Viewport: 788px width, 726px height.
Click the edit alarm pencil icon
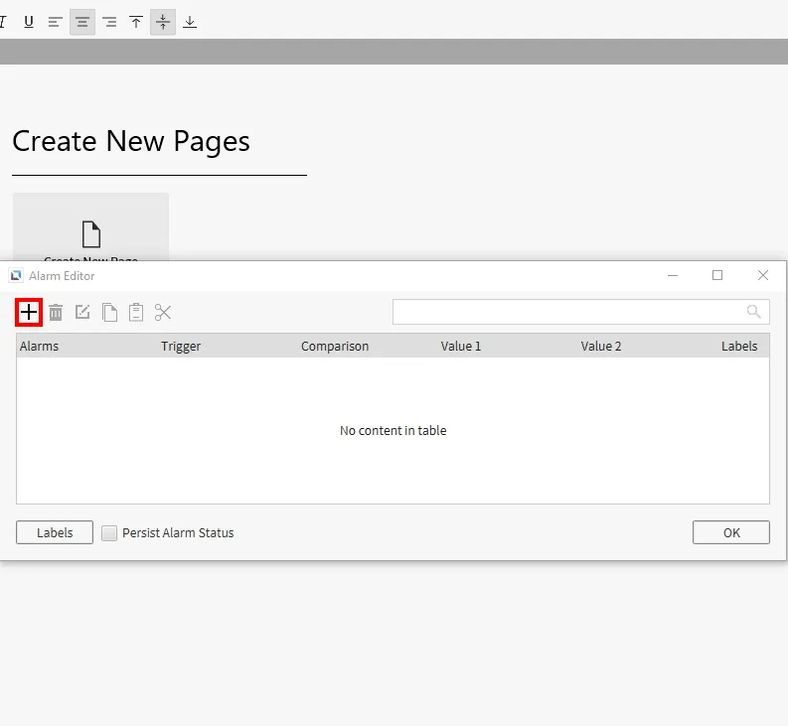click(x=82, y=312)
